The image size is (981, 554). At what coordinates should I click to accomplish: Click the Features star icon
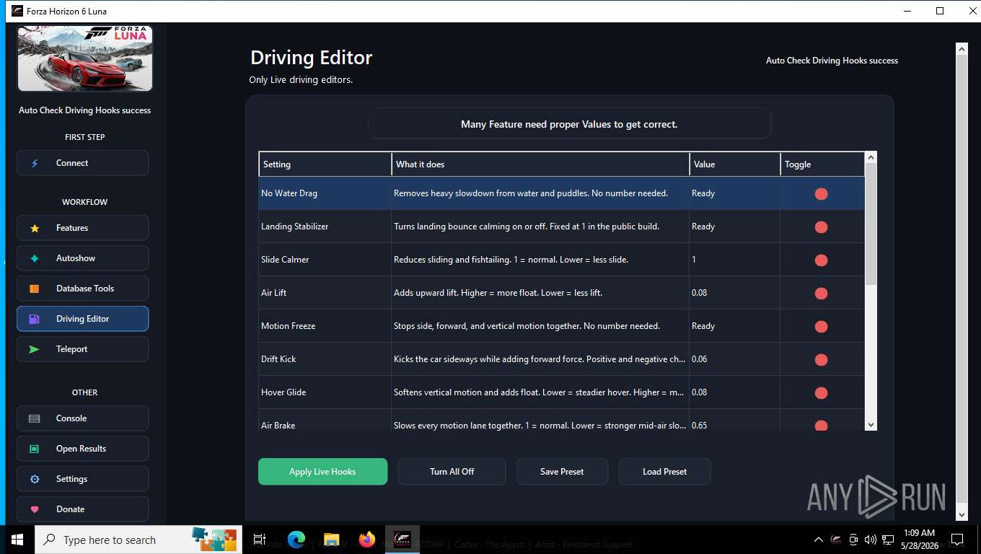point(35,228)
